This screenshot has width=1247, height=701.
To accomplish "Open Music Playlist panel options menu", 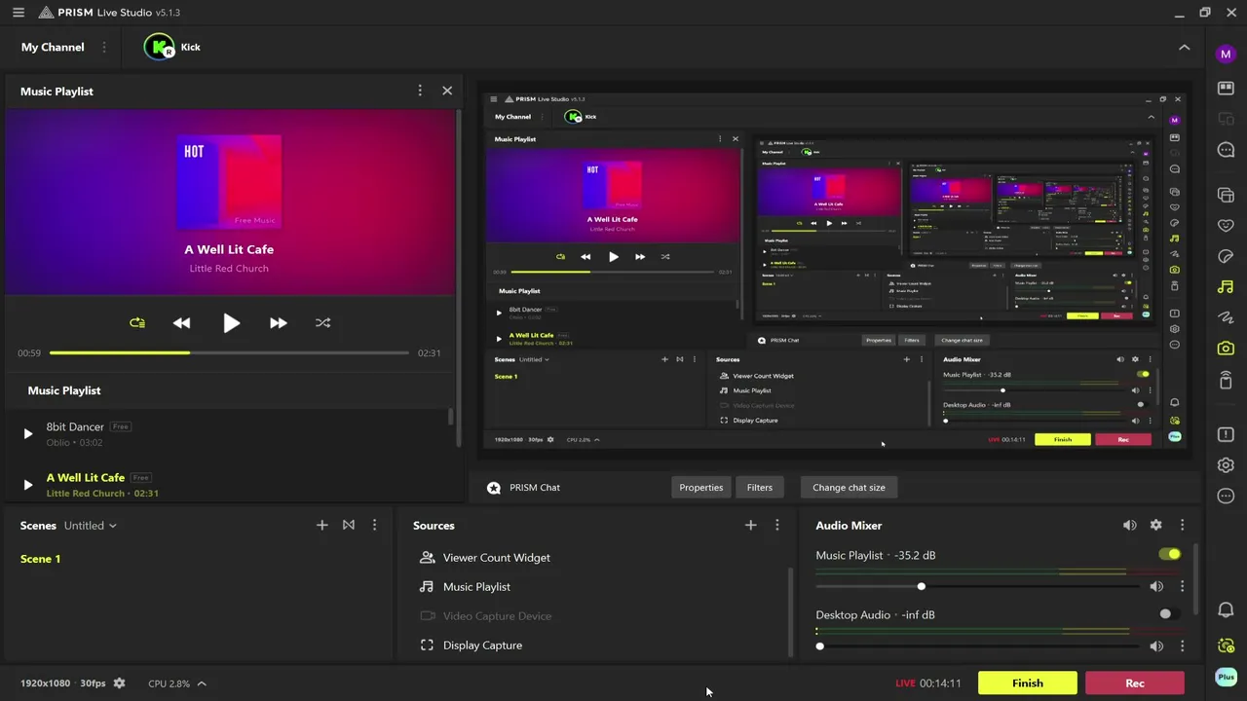I will [420, 91].
